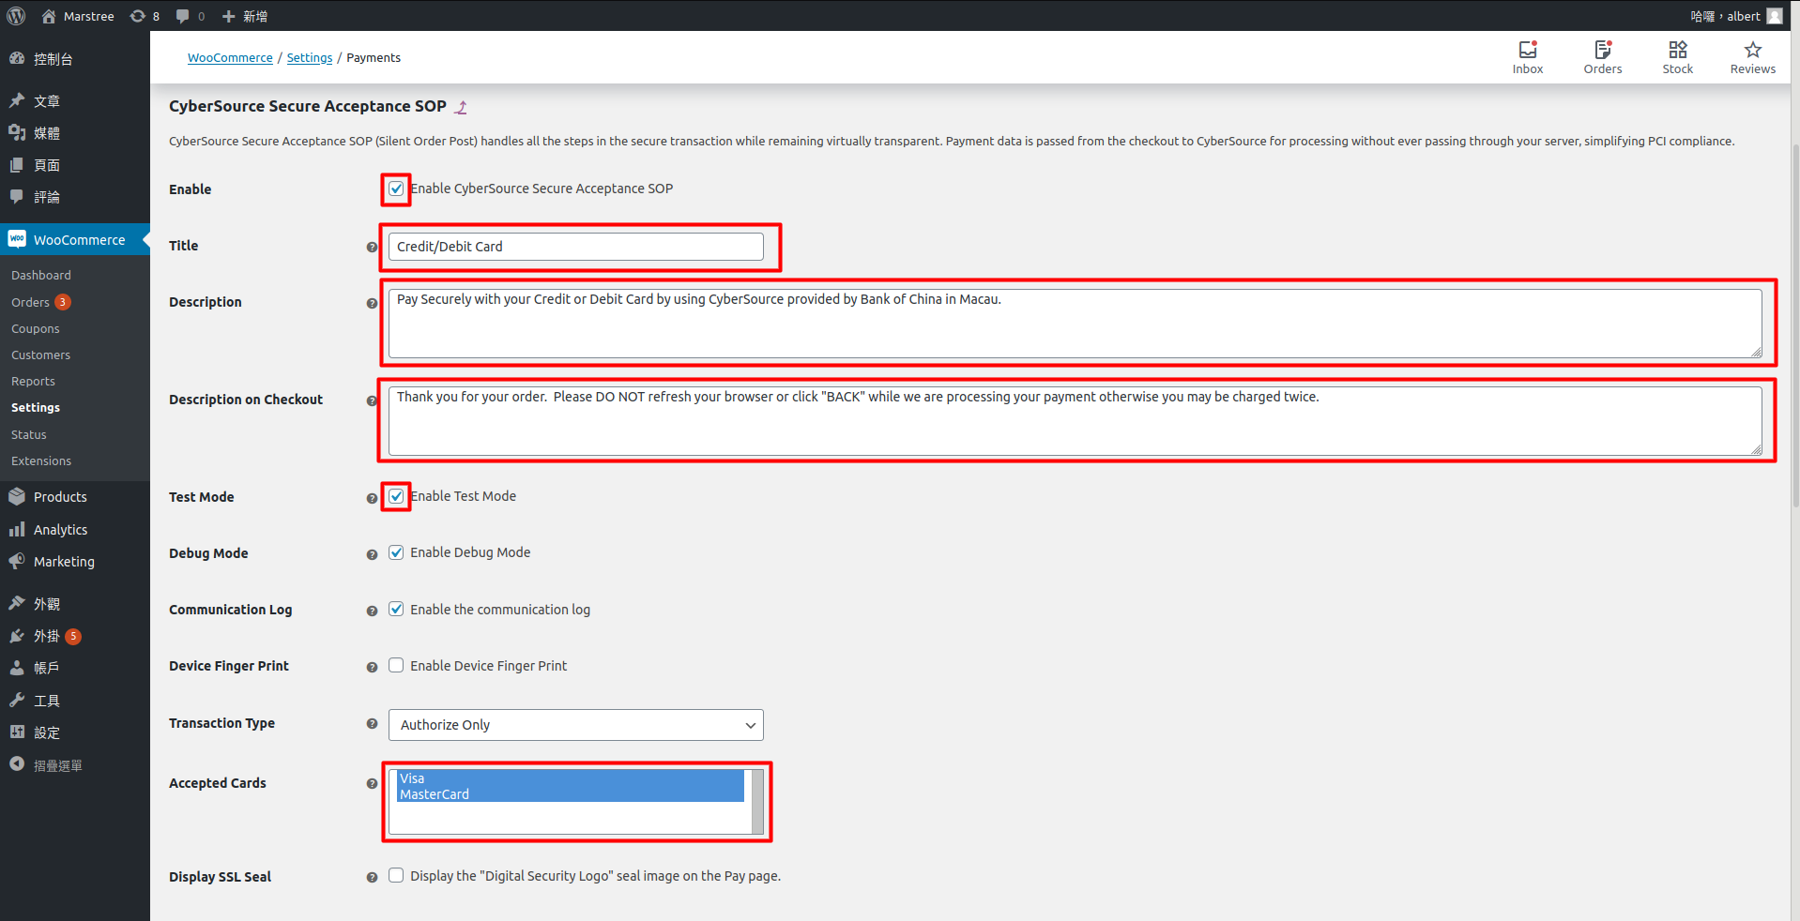Click into the Title input field
Viewport: 1800px width, 921px height.
(575, 247)
